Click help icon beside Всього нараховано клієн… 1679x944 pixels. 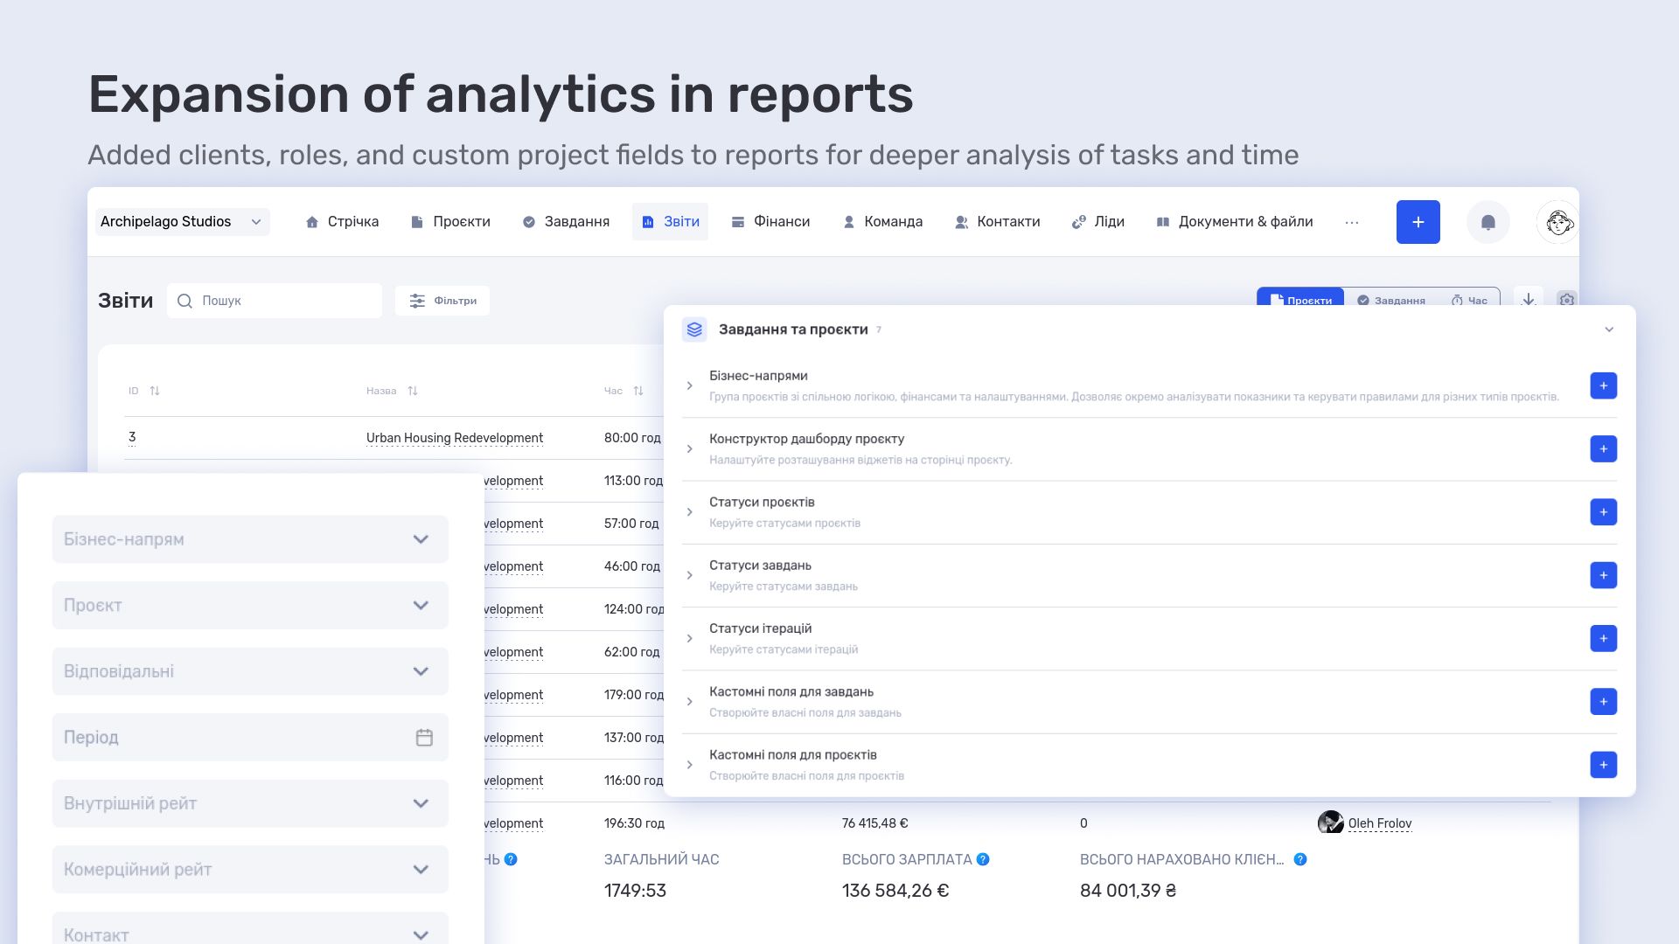click(1300, 859)
